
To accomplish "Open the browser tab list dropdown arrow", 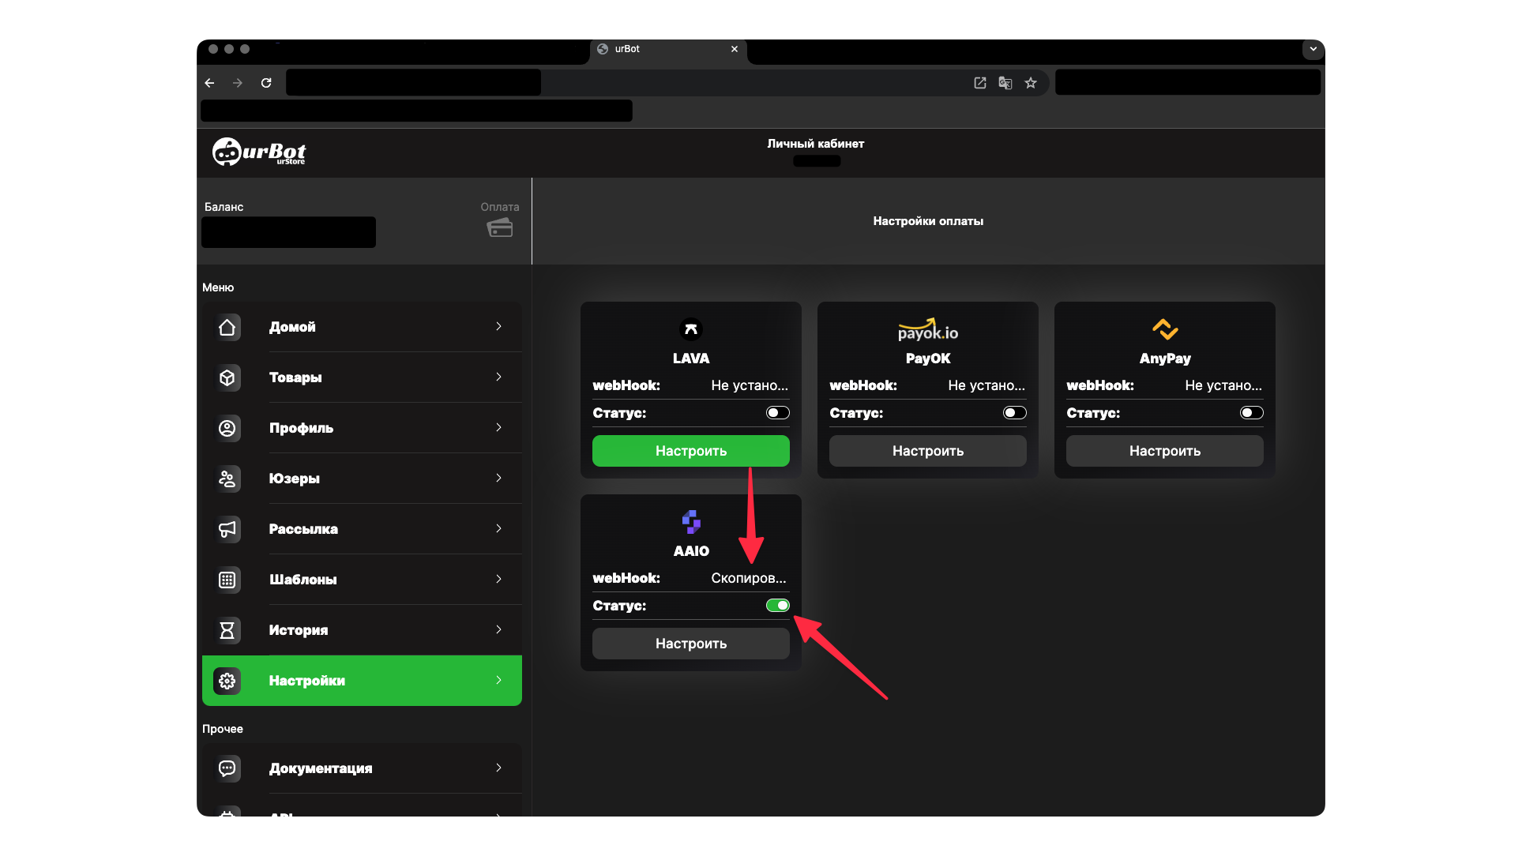I will tap(1313, 49).
